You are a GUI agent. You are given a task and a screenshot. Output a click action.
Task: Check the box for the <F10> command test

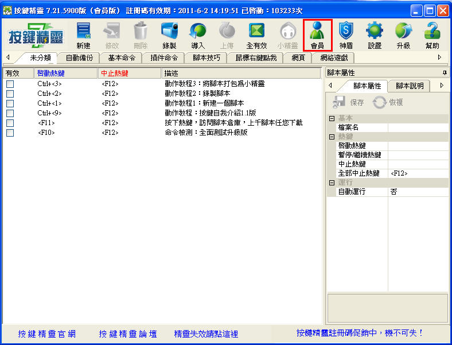10,133
